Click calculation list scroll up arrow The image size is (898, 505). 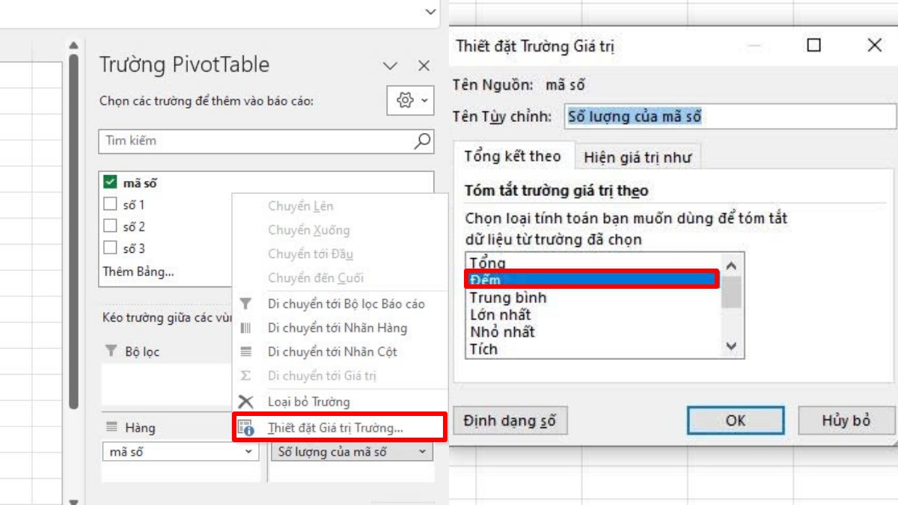point(732,265)
